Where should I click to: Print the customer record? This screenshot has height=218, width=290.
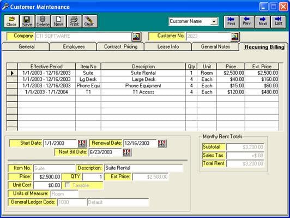point(74,21)
